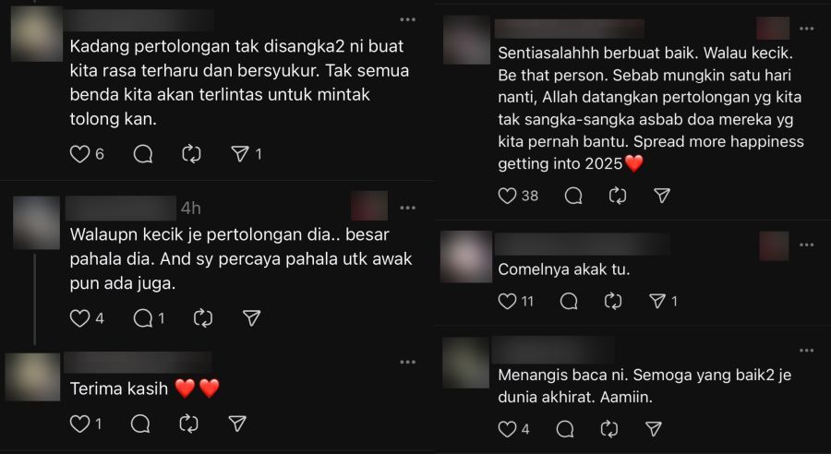
Task: Open more options for 'Terima kasih' reply
Action: coord(407,363)
